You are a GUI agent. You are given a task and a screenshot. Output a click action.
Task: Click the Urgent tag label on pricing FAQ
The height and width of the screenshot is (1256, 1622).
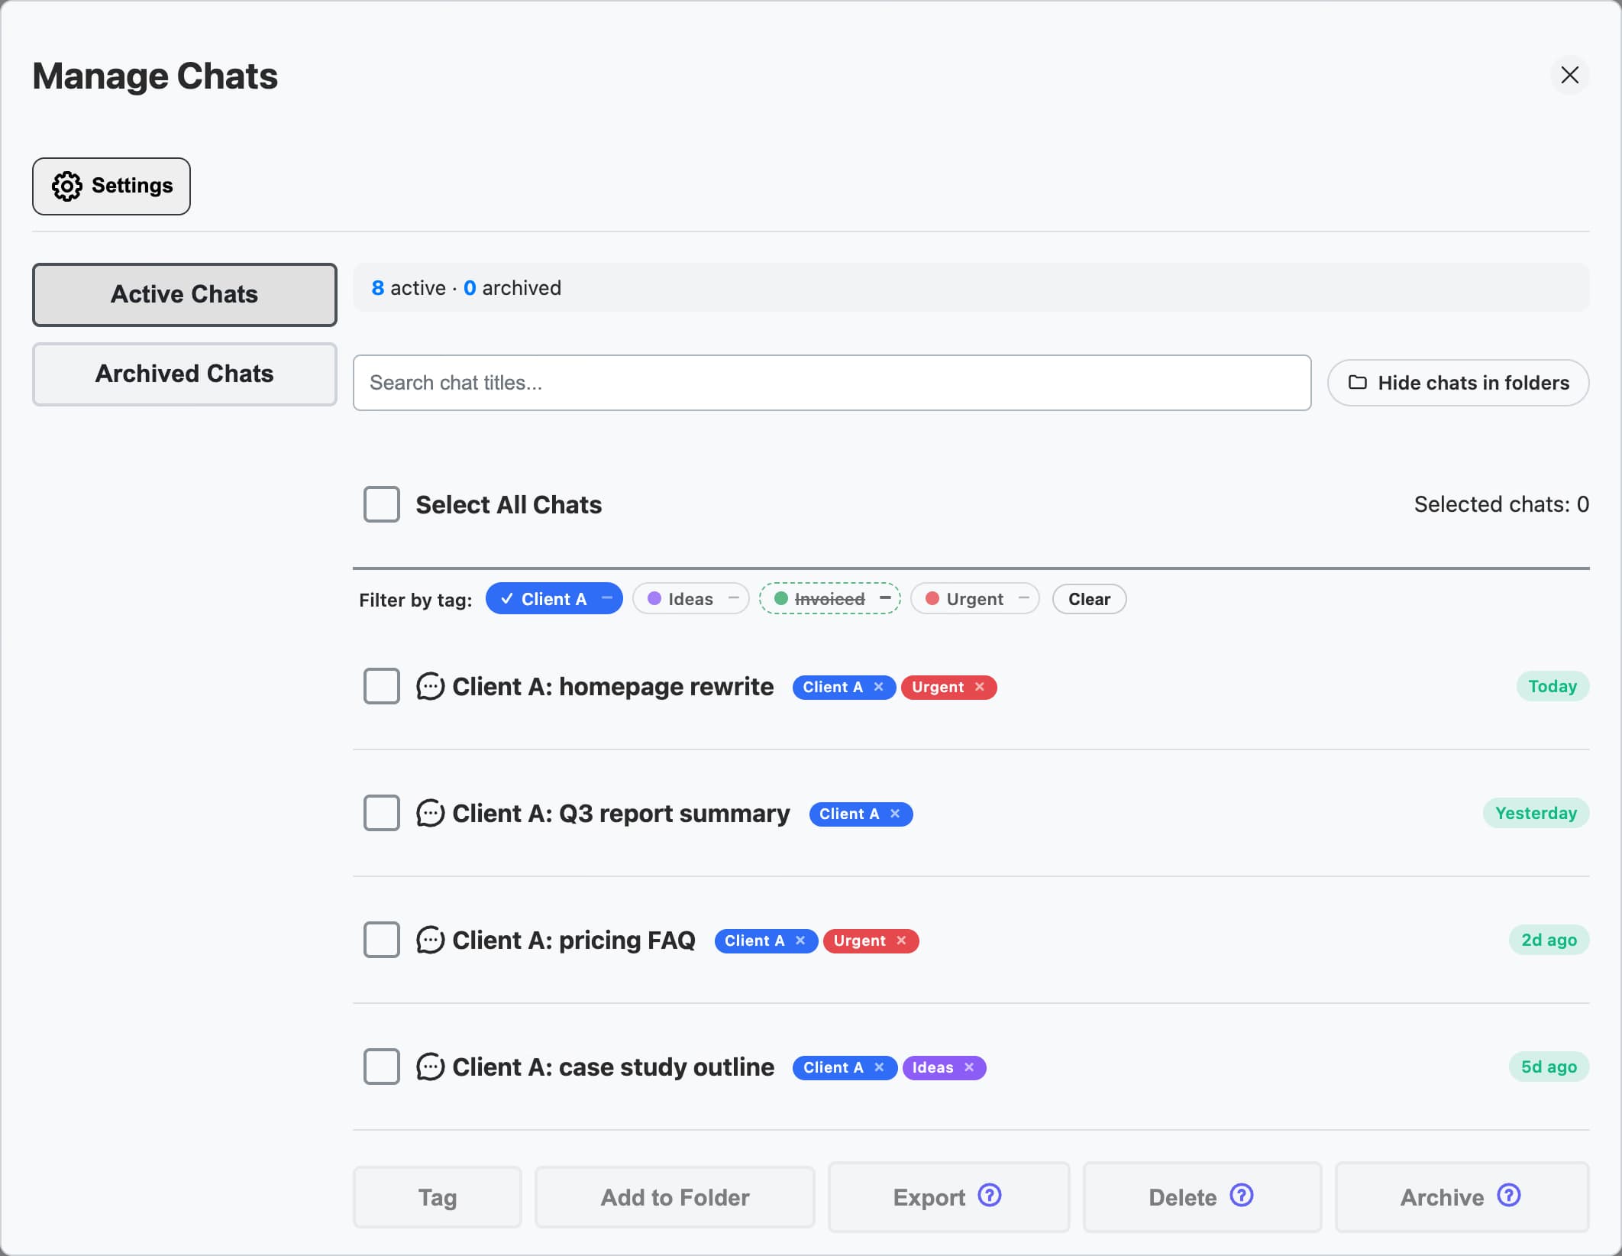click(x=859, y=940)
